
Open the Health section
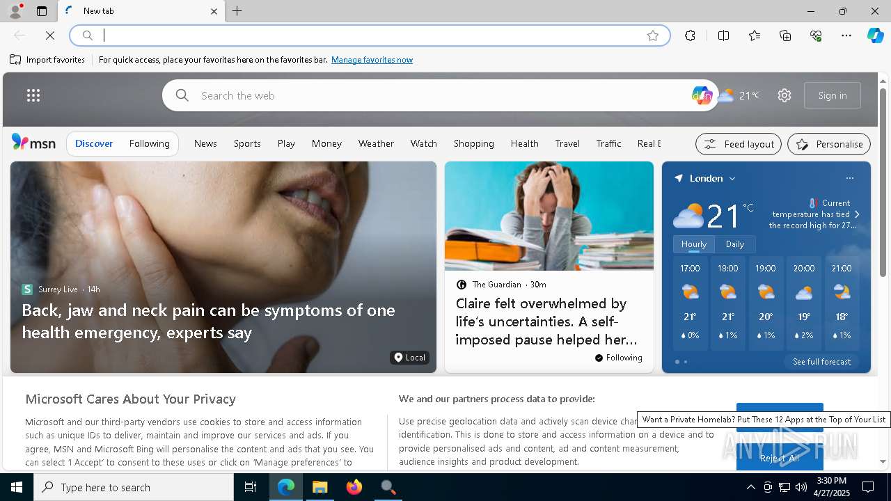pos(524,143)
